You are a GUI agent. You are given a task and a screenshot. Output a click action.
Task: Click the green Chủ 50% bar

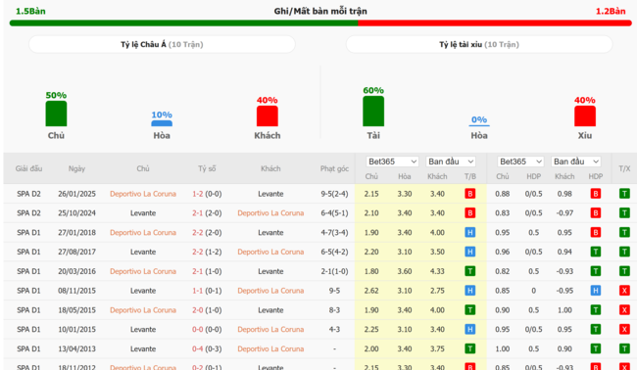pos(56,114)
